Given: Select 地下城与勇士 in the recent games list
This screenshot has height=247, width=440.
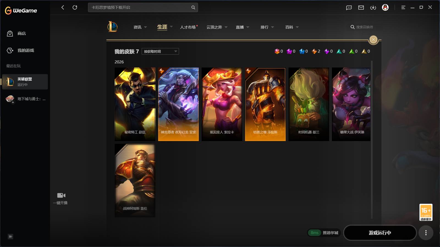Looking at the screenshot, I should click(x=26, y=99).
